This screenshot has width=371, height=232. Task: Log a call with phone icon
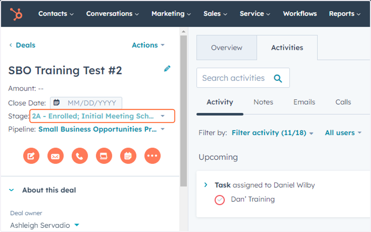pos(80,156)
